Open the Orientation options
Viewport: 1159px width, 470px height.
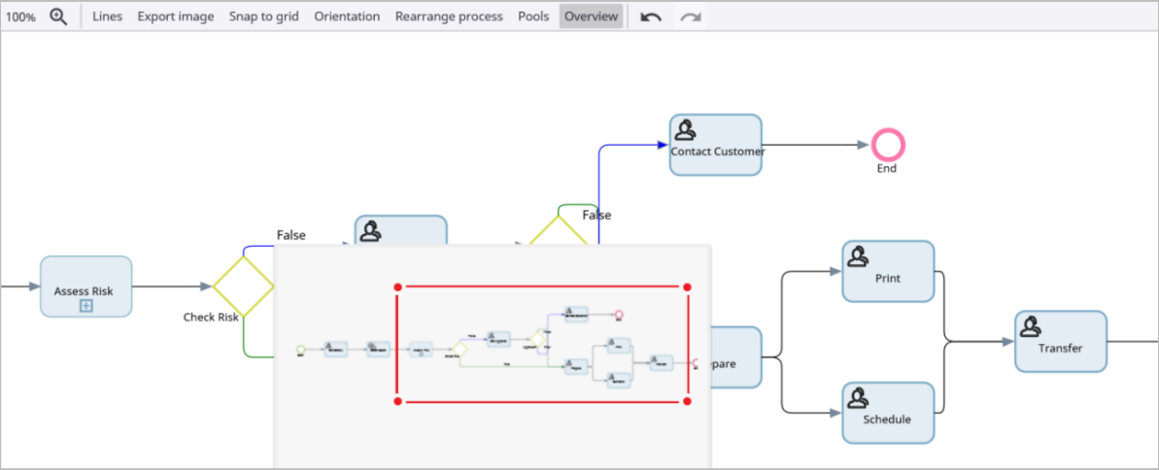point(347,17)
